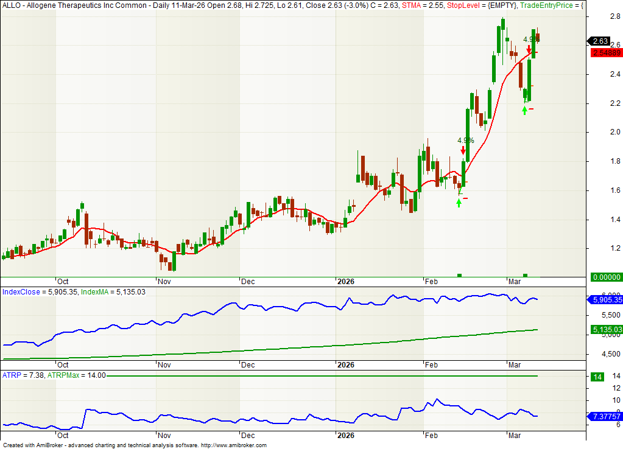Select the red 2.54889 STMA axis label
The height and width of the screenshot is (449, 623).
[x=606, y=53]
